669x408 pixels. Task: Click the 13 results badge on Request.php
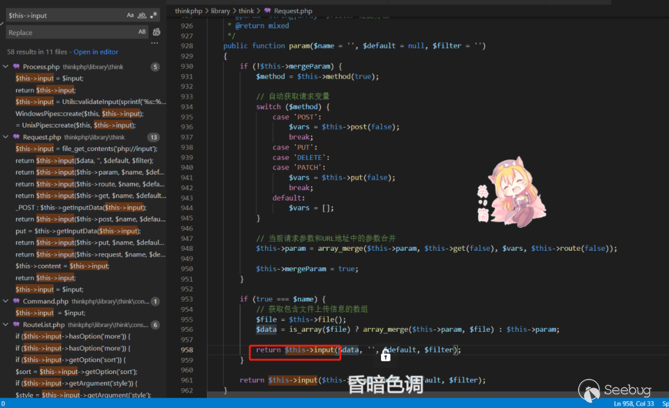pos(154,137)
